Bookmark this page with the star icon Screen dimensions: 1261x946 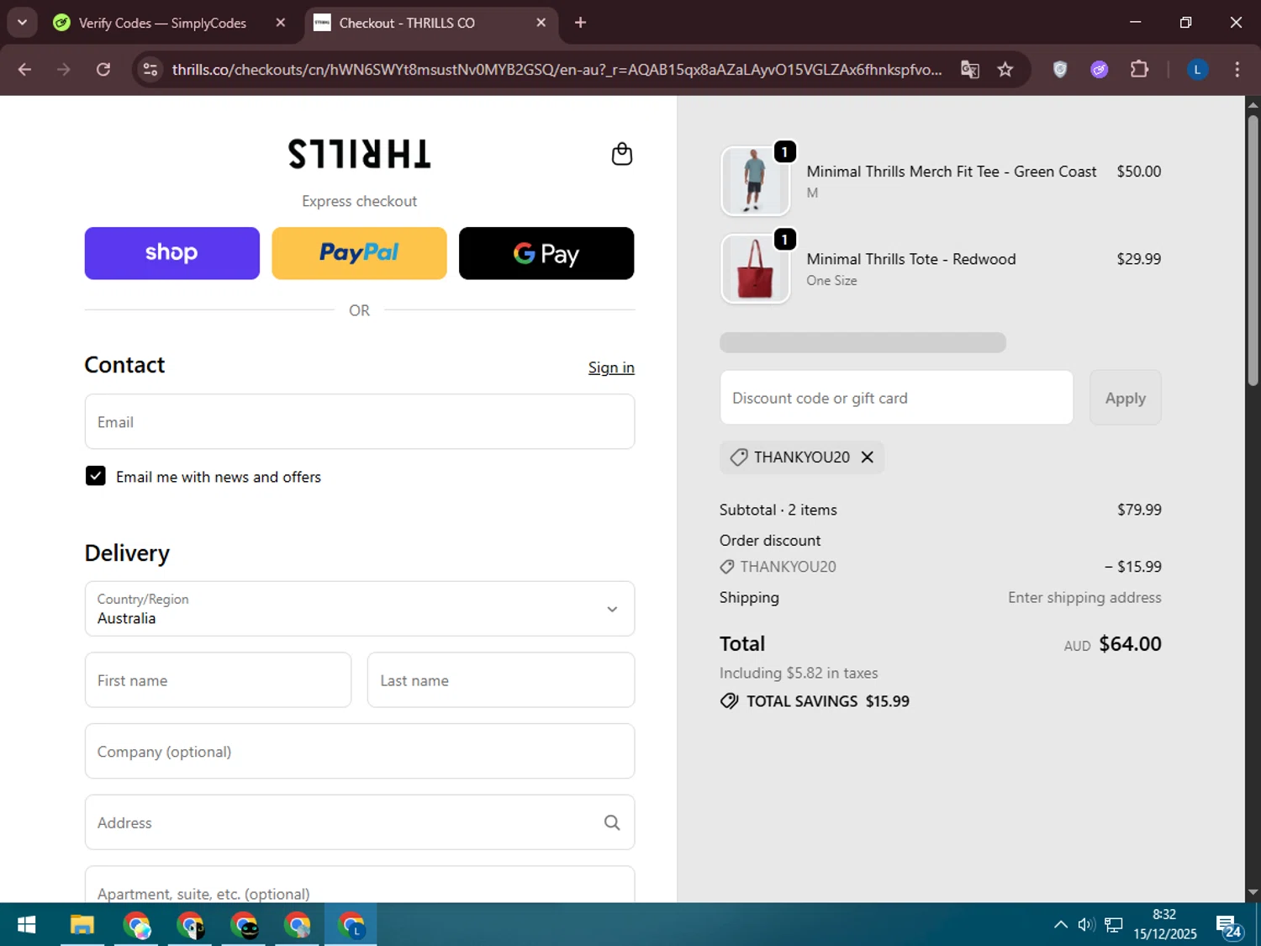click(x=1005, y=70)
